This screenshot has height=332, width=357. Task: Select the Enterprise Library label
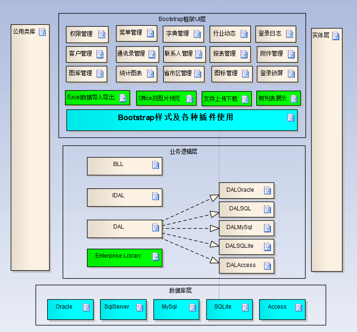pyautogui.click(x=118, y=256)
